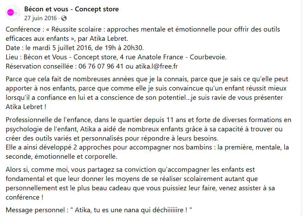This screenshot has width=303, height=216.
Task: Click the email atika.l@free.fr
Action: (x=157, y=66)
